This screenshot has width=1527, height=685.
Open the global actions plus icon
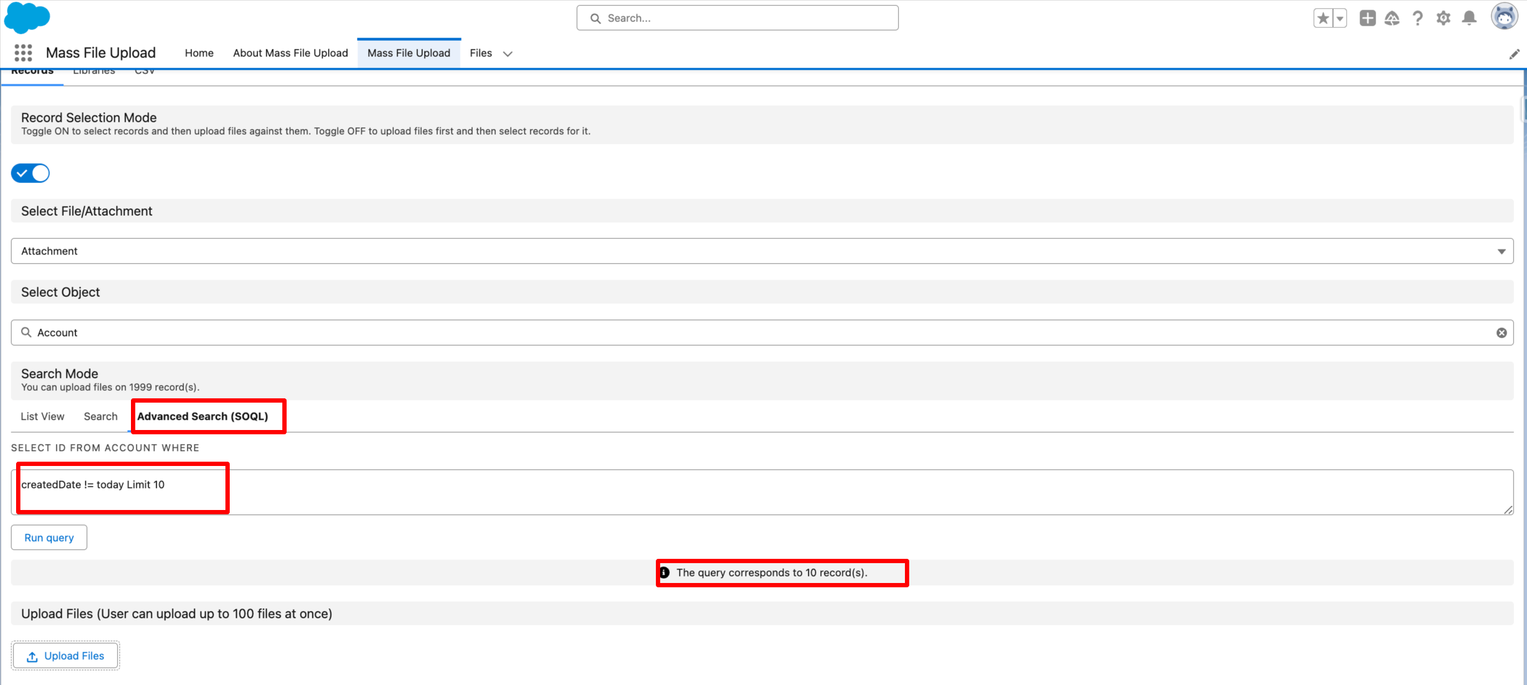click(1368, 18)
